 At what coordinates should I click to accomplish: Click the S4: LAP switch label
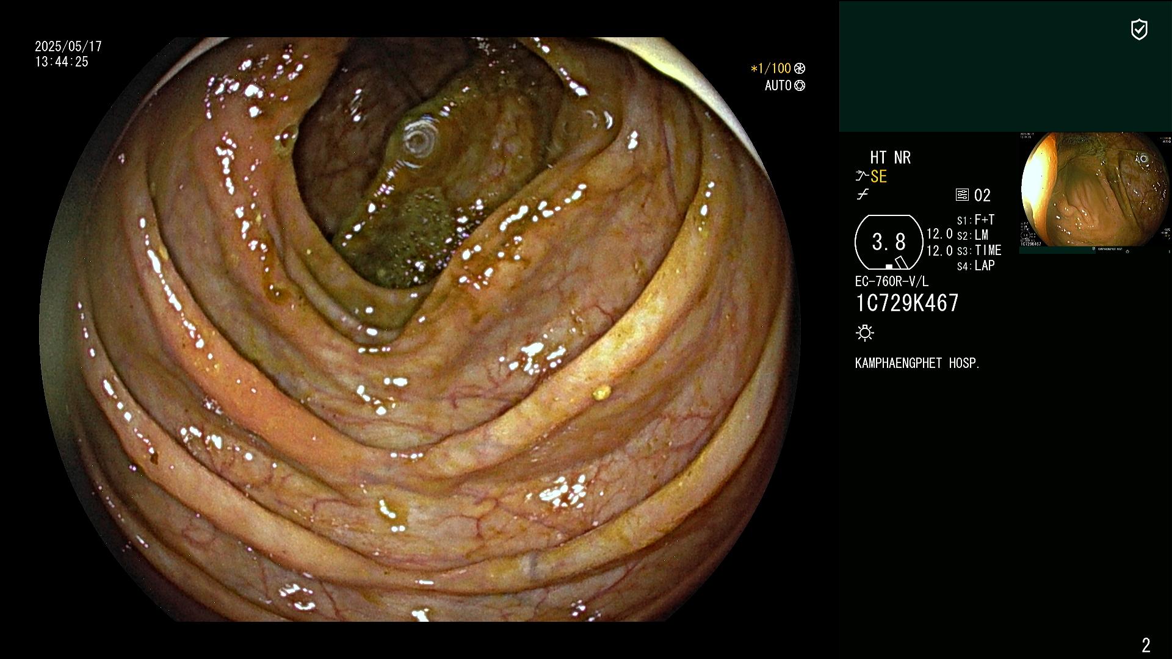click(x=976, y=266)
